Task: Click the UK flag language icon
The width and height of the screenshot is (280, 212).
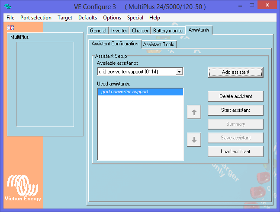Action: coord(10,28)
